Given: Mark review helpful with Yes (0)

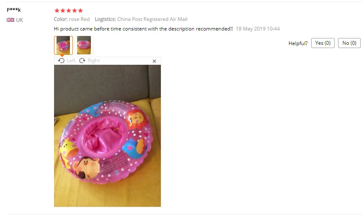Looking at the screenshot, I should tap(323, 43).
